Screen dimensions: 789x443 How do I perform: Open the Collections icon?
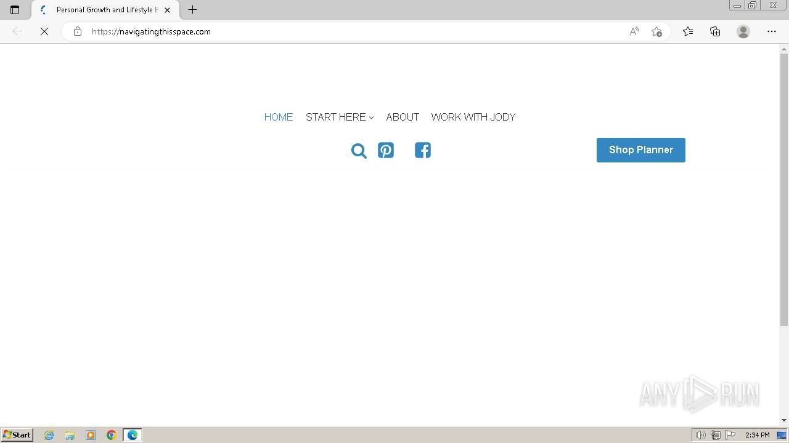pyautogui.click(x=715, y=31)
